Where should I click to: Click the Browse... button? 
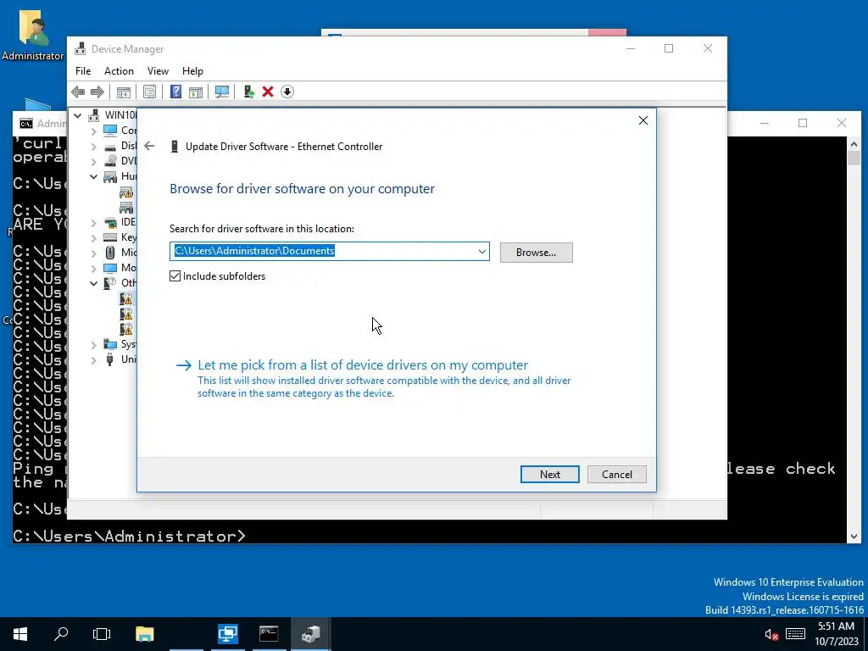pyautogui.click(x=536, y=253)
